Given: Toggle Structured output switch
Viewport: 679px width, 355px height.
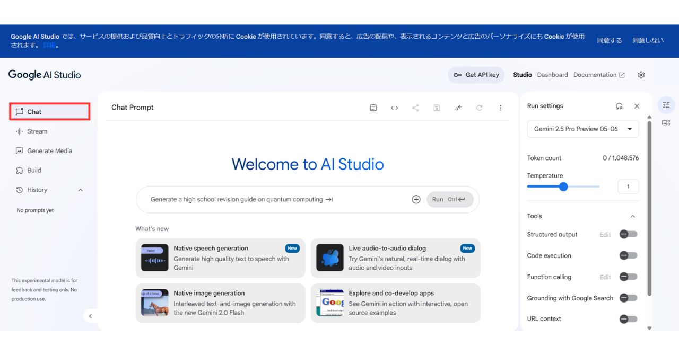Looking at the screenshot, I should pos(628,234).
